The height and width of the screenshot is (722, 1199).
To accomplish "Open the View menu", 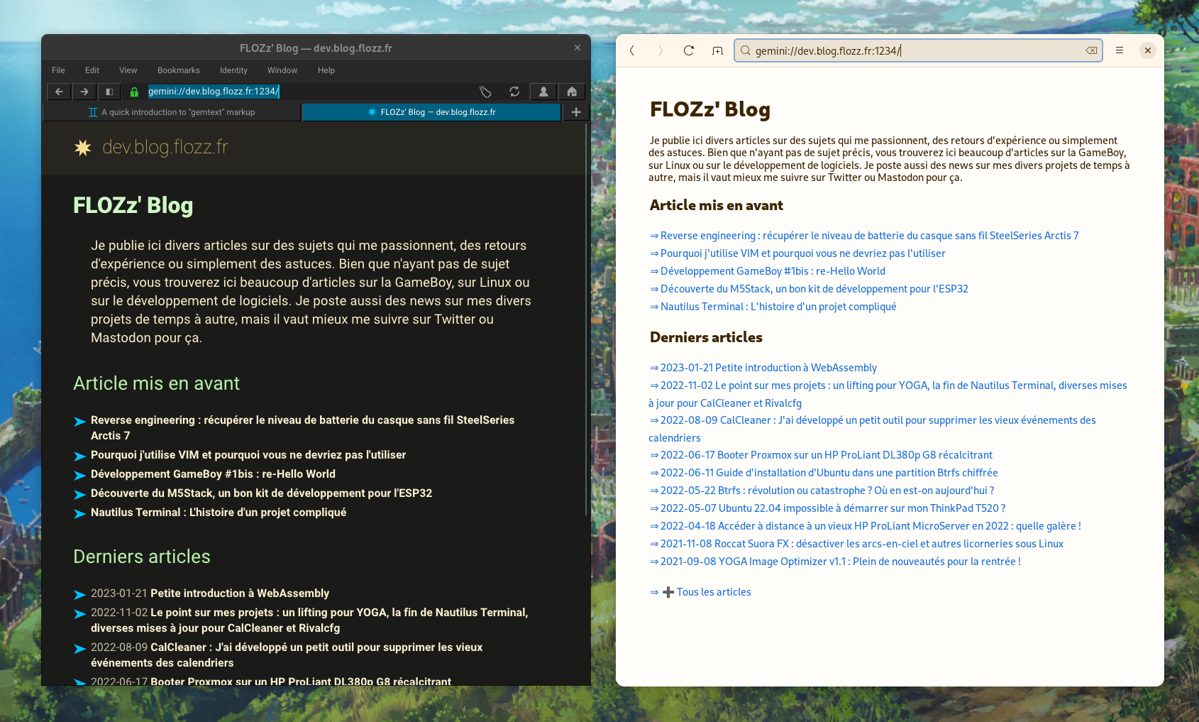I will [x=128, y=70].
